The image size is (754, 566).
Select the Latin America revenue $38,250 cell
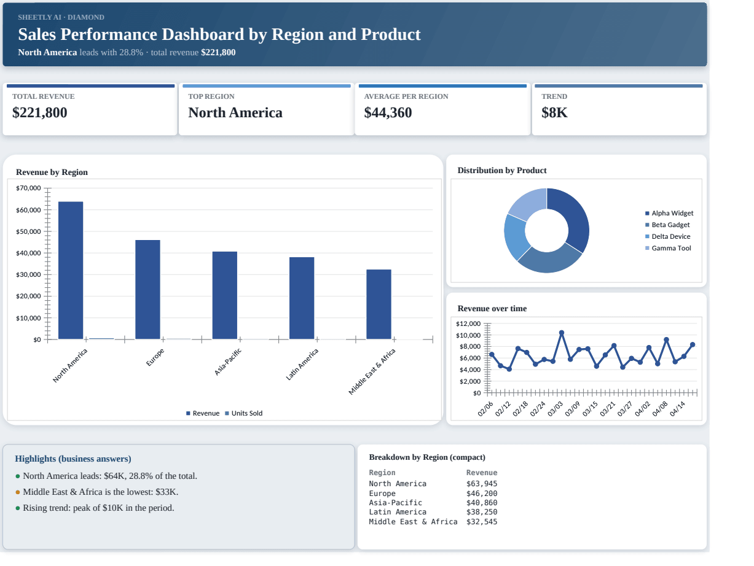pyautogui.click(x=482, y=512)
